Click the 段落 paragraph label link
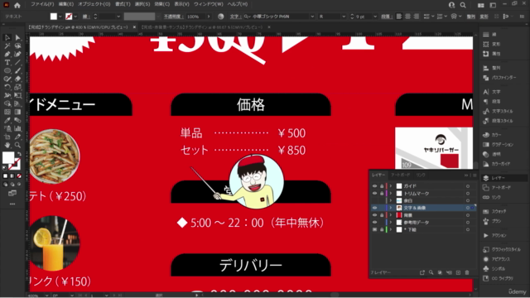The height and width of the screenshot is (298, 530). pyautogui.click(x=387, y=17)
